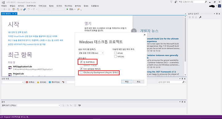222x119 pixels.
Task: Click the new project toolbar icon
Action: click(14, 9)
